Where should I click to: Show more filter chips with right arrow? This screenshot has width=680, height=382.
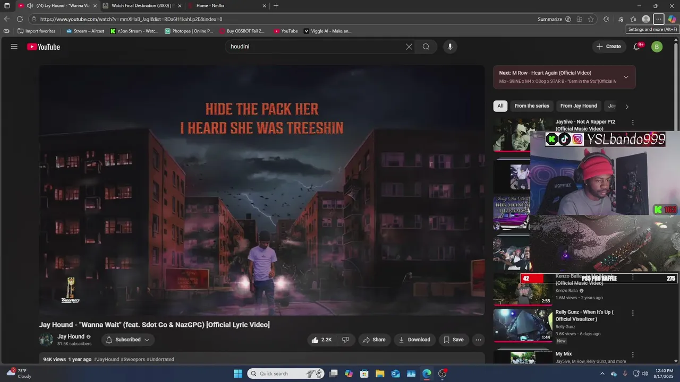tap(627, 107)
